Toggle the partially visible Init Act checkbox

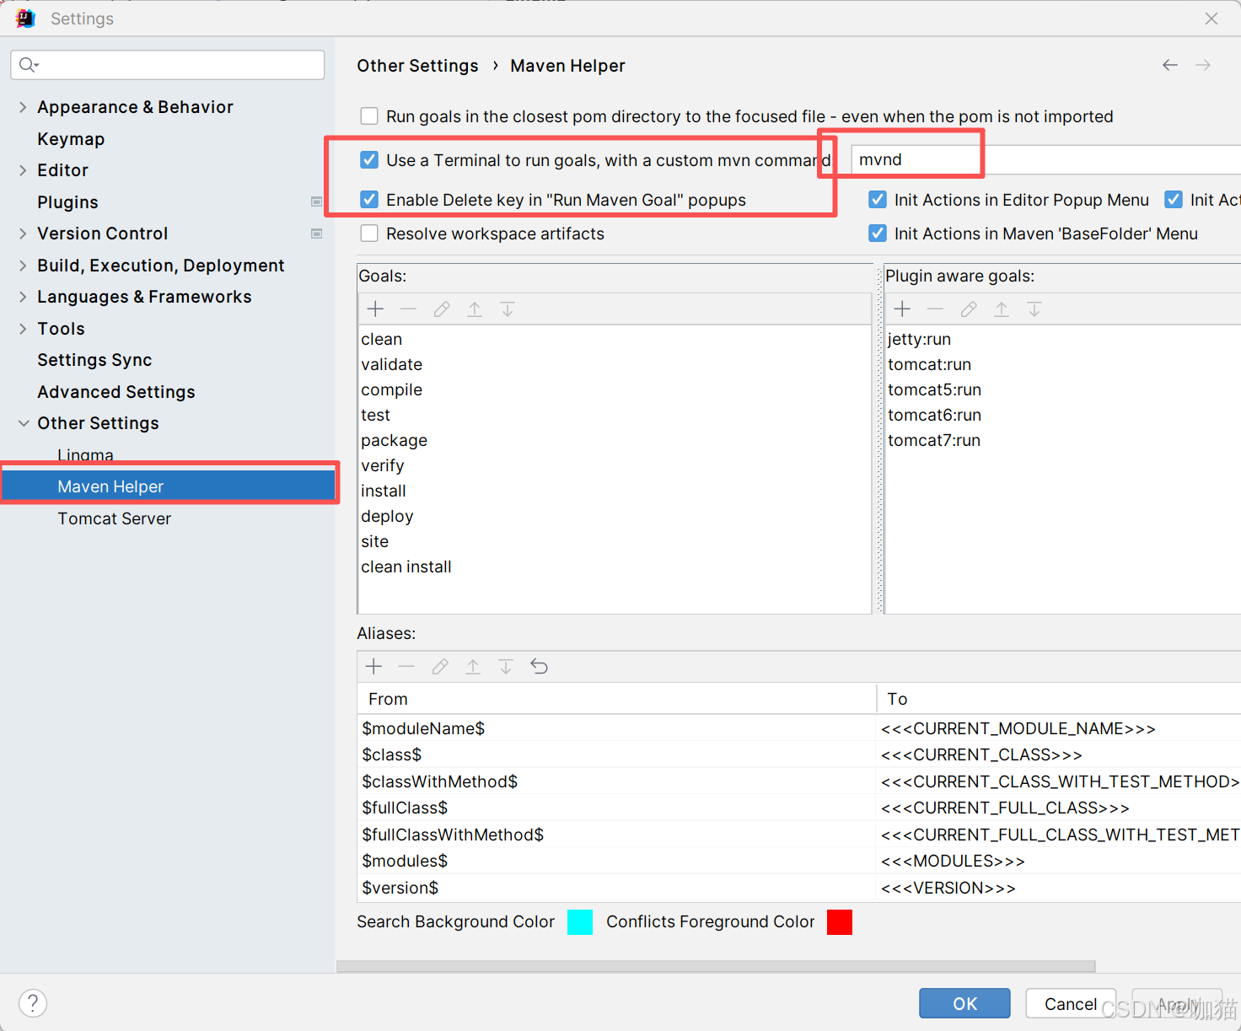pos(1174,200)
